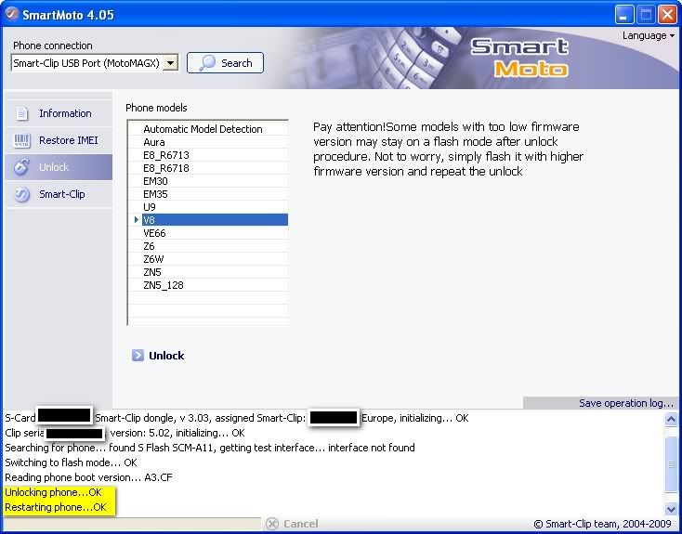The image size is (682, 534).
Task: Select the ZN5 phone model
Action: coord(215,272)
